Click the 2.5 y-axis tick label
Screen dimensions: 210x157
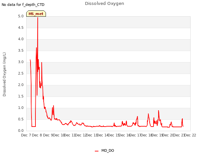pos(21,73)
